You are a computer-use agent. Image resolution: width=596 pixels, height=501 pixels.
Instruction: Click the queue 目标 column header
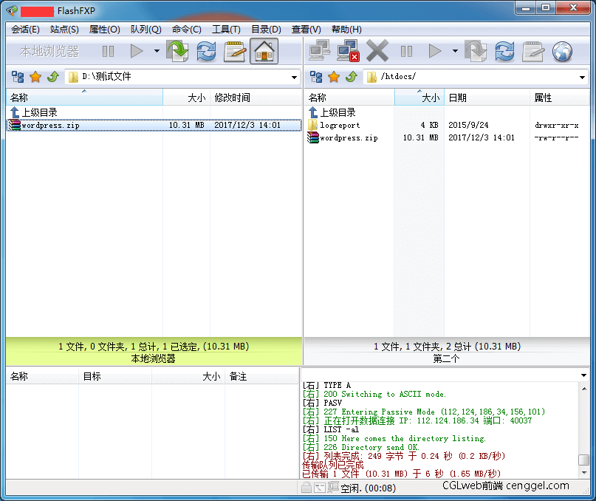click(x=115, y=376)
